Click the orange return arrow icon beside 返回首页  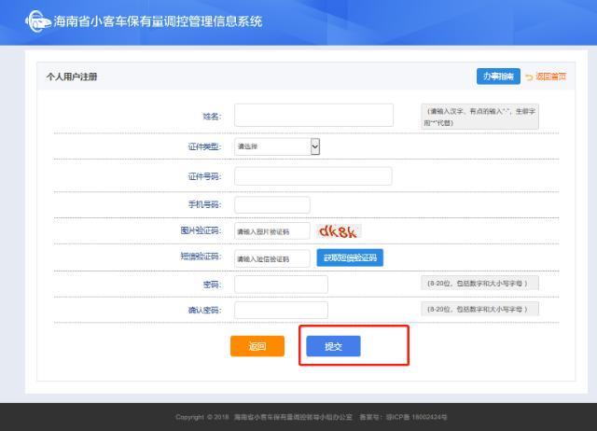(530, 76)
